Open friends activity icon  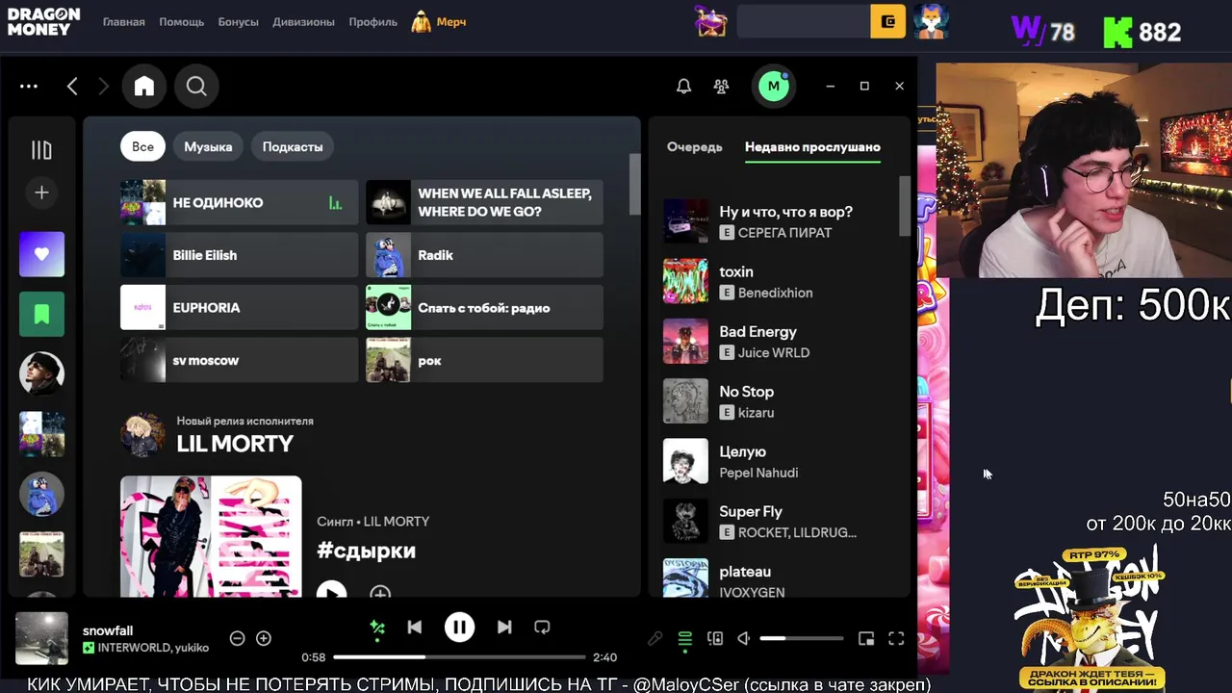click(x=721, y=87)
